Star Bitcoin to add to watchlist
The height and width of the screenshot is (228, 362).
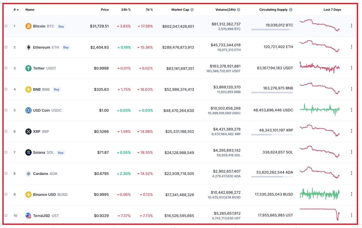6,26
